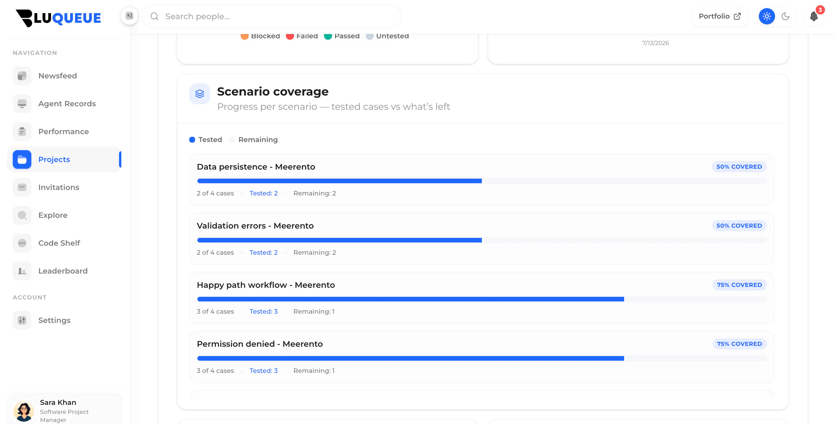
Task: Click the Scenario coverage layers icon
Action: click(x=200, y=94)
